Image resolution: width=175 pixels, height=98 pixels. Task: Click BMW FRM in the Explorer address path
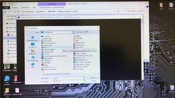coord(52,11)
